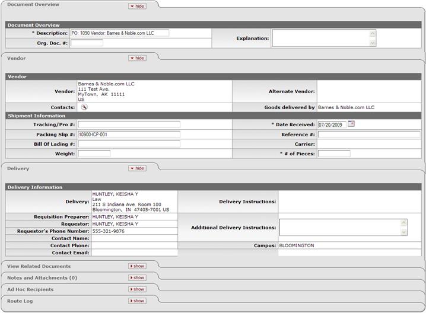The width and height of the screenshot is (426, 313).
Task: Select the Delivery tab title
Action: pos(18,168)
